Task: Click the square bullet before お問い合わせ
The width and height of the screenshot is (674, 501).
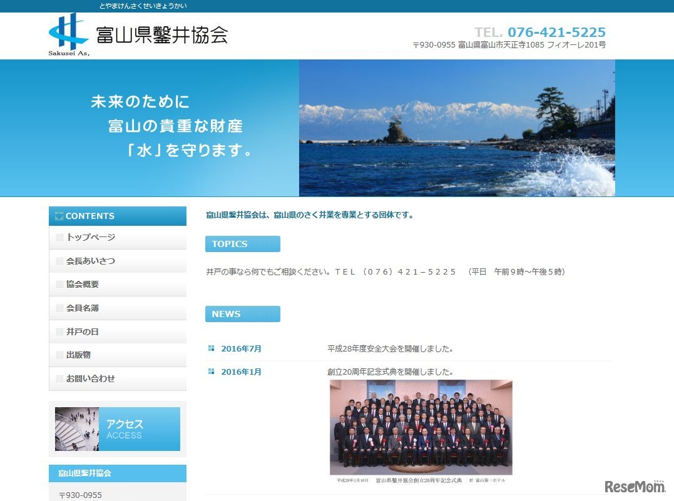Action: point(59,378)
